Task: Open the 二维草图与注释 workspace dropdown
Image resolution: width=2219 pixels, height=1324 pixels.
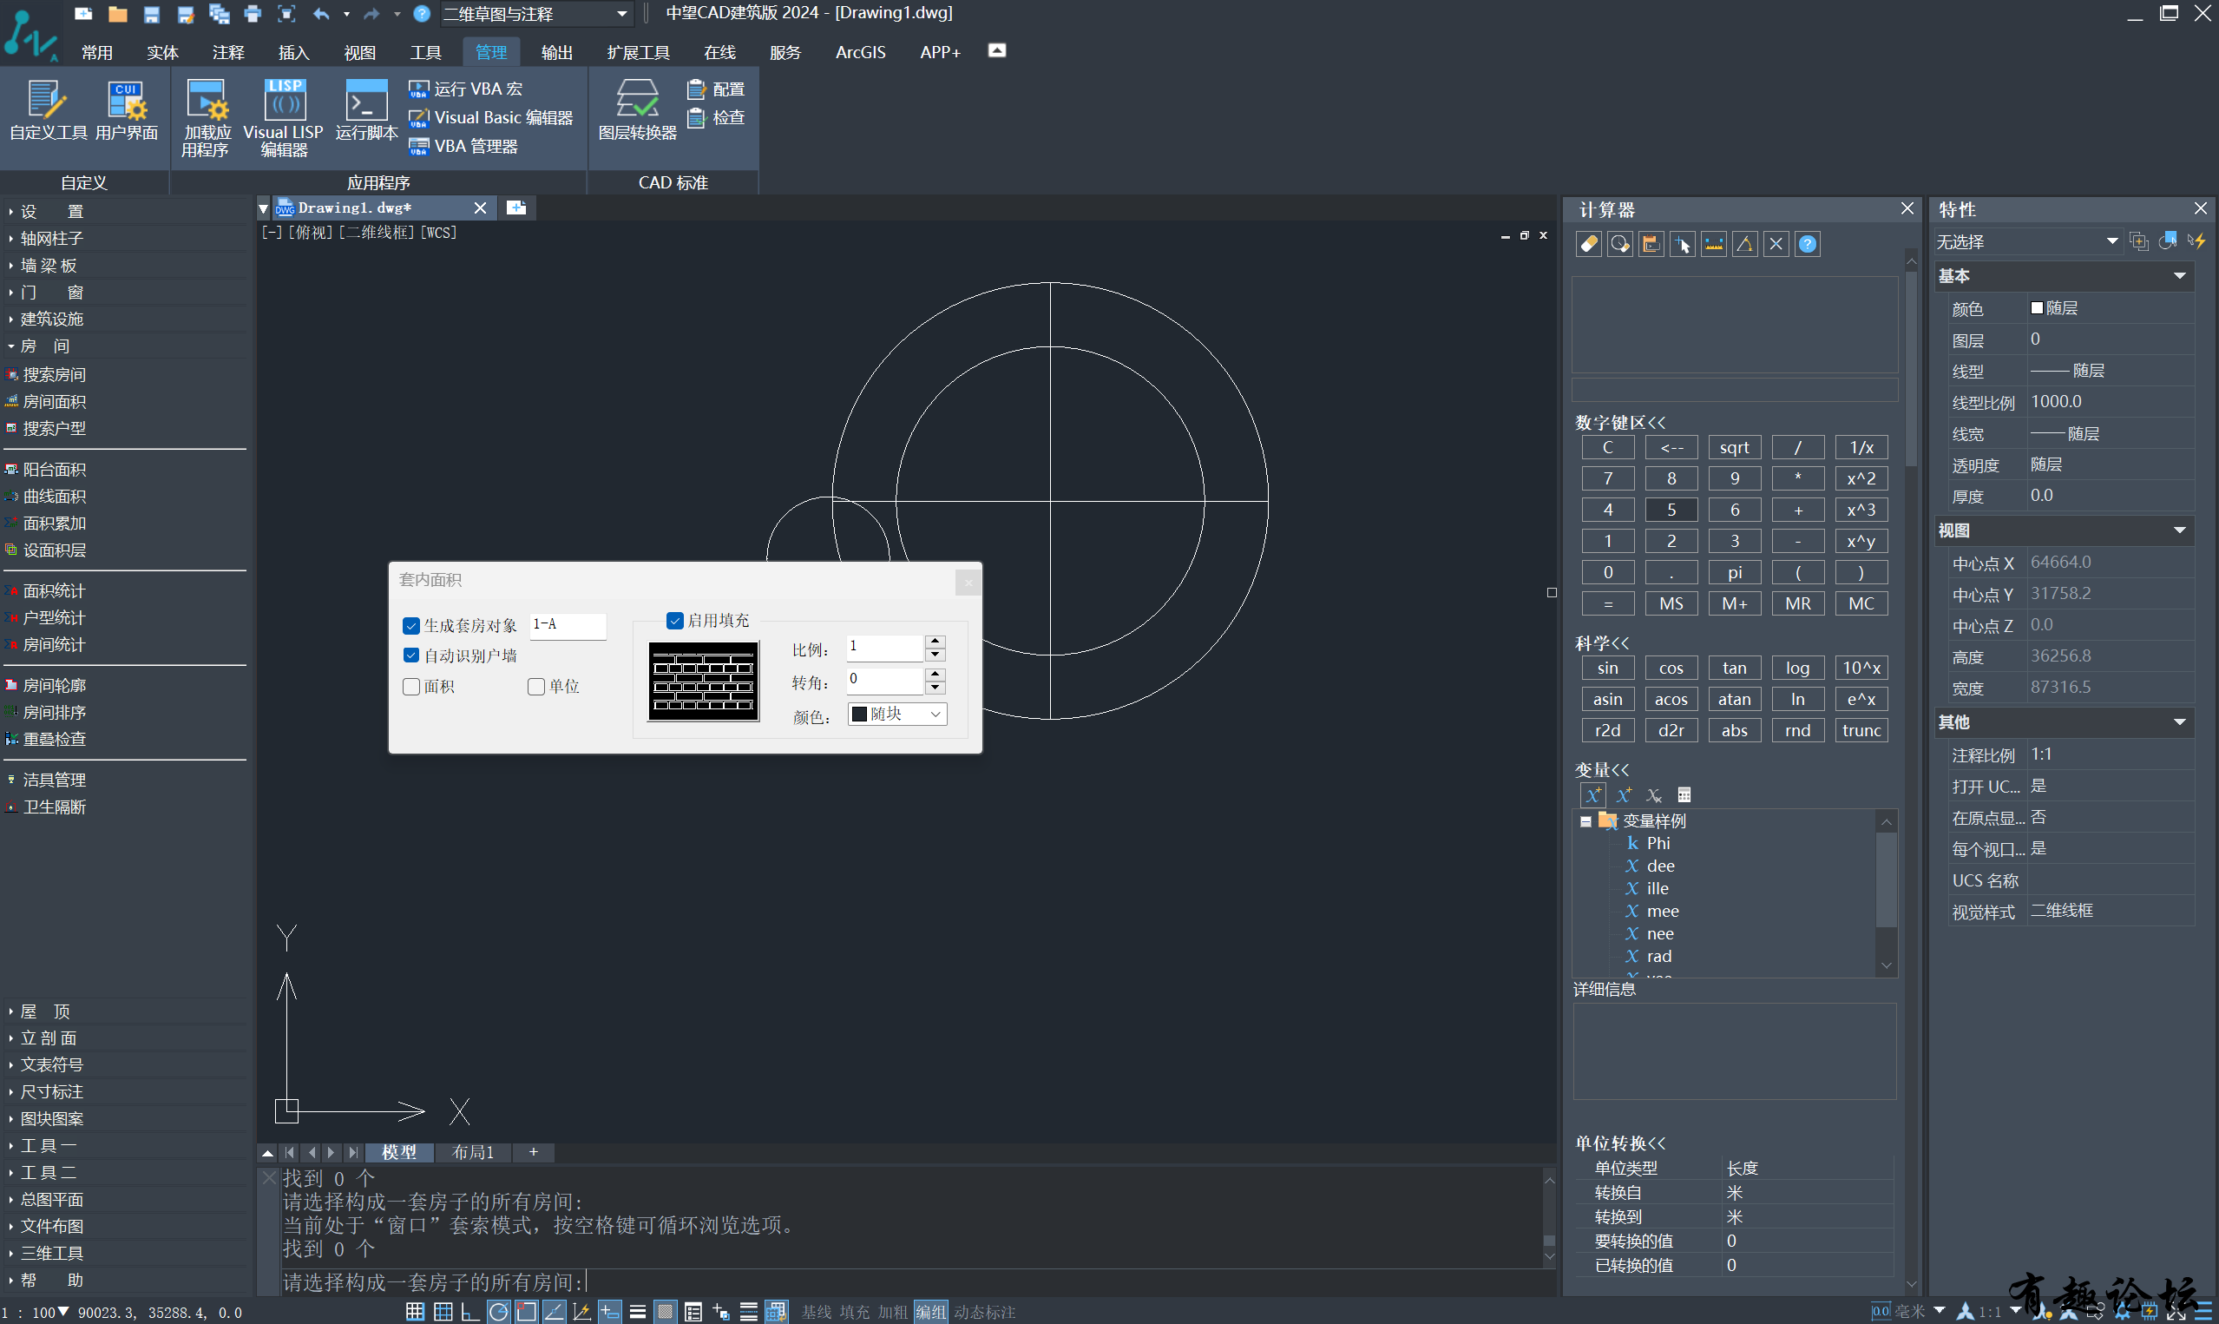Action: click(x=536, y=14)
